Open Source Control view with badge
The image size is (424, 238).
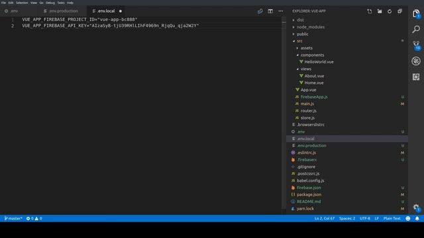417,45
